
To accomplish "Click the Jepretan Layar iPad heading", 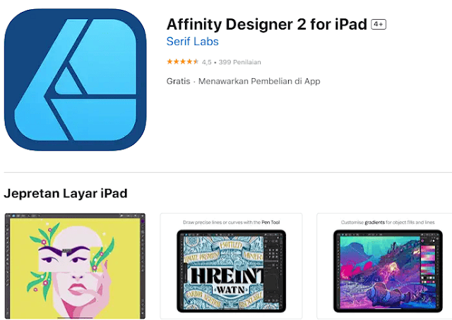I will coord(66,193).
